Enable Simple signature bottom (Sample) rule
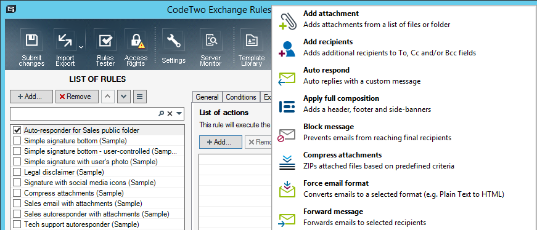 [x=17, y=140]
